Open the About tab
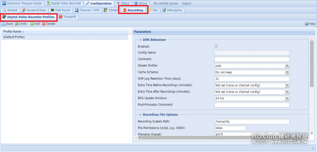The width and height of the screenshot is (317, 152). click(x=141, y=3)
